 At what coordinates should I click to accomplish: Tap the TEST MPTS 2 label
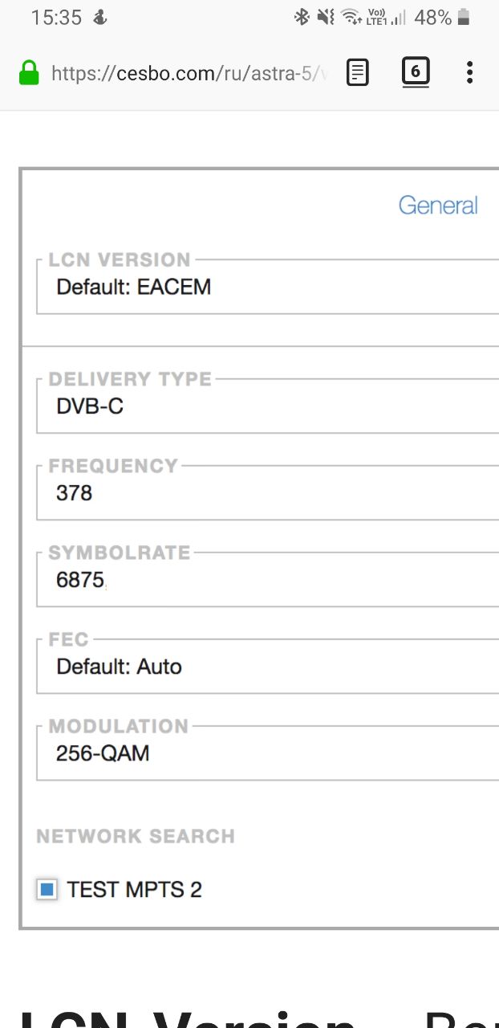pos(135,889)
